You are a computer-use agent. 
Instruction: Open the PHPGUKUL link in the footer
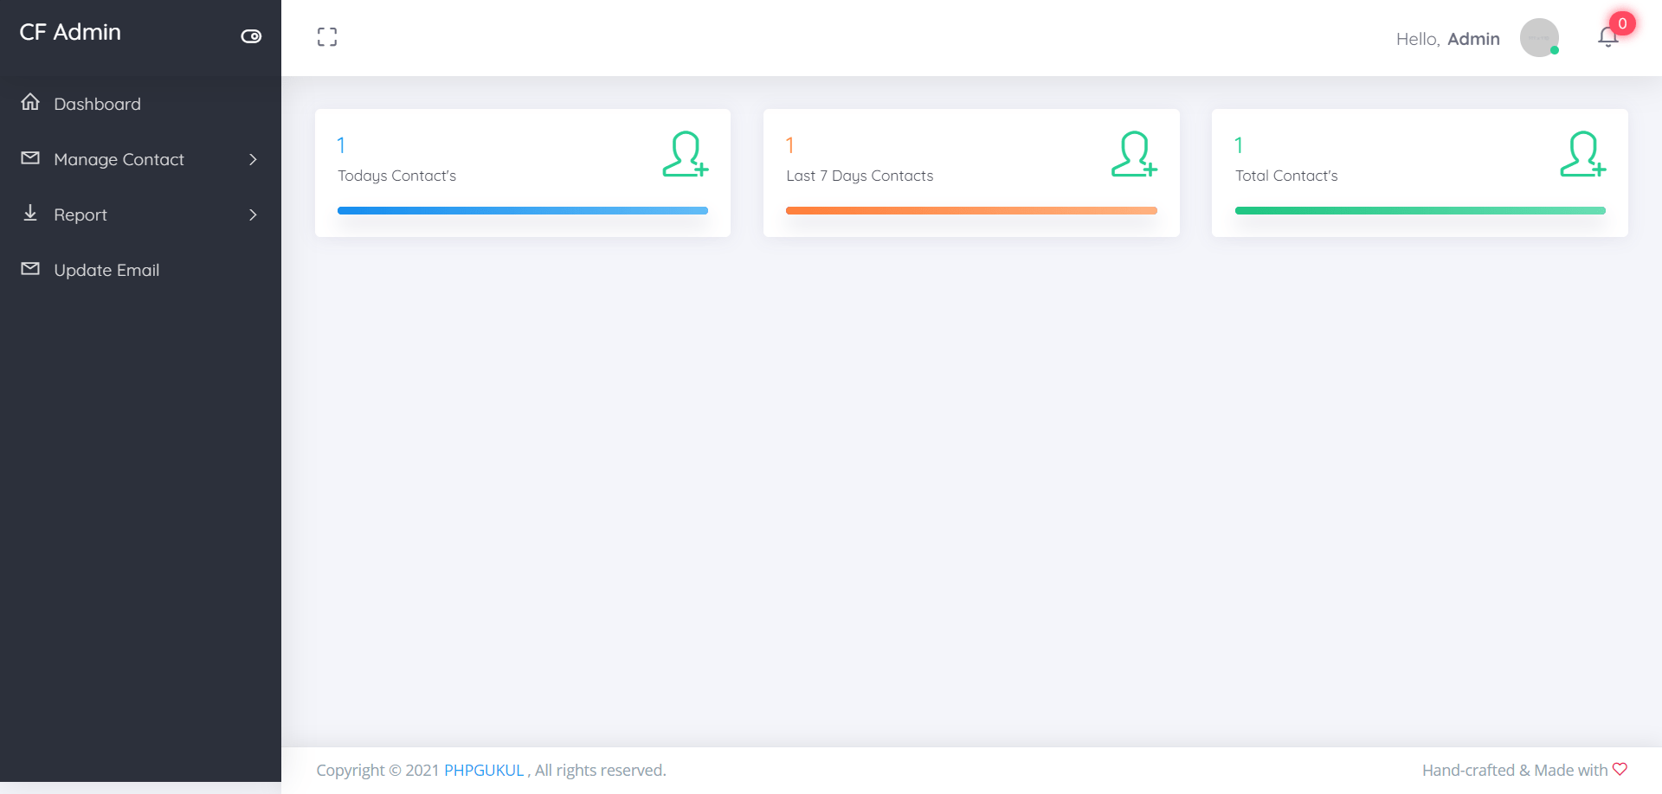tap(484, 770)
